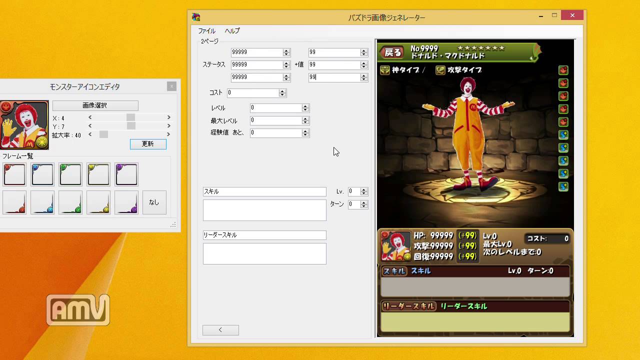Click the HP: 99999 stat in the preview
This screenshot has height=360, width=640.
[433, 235]
